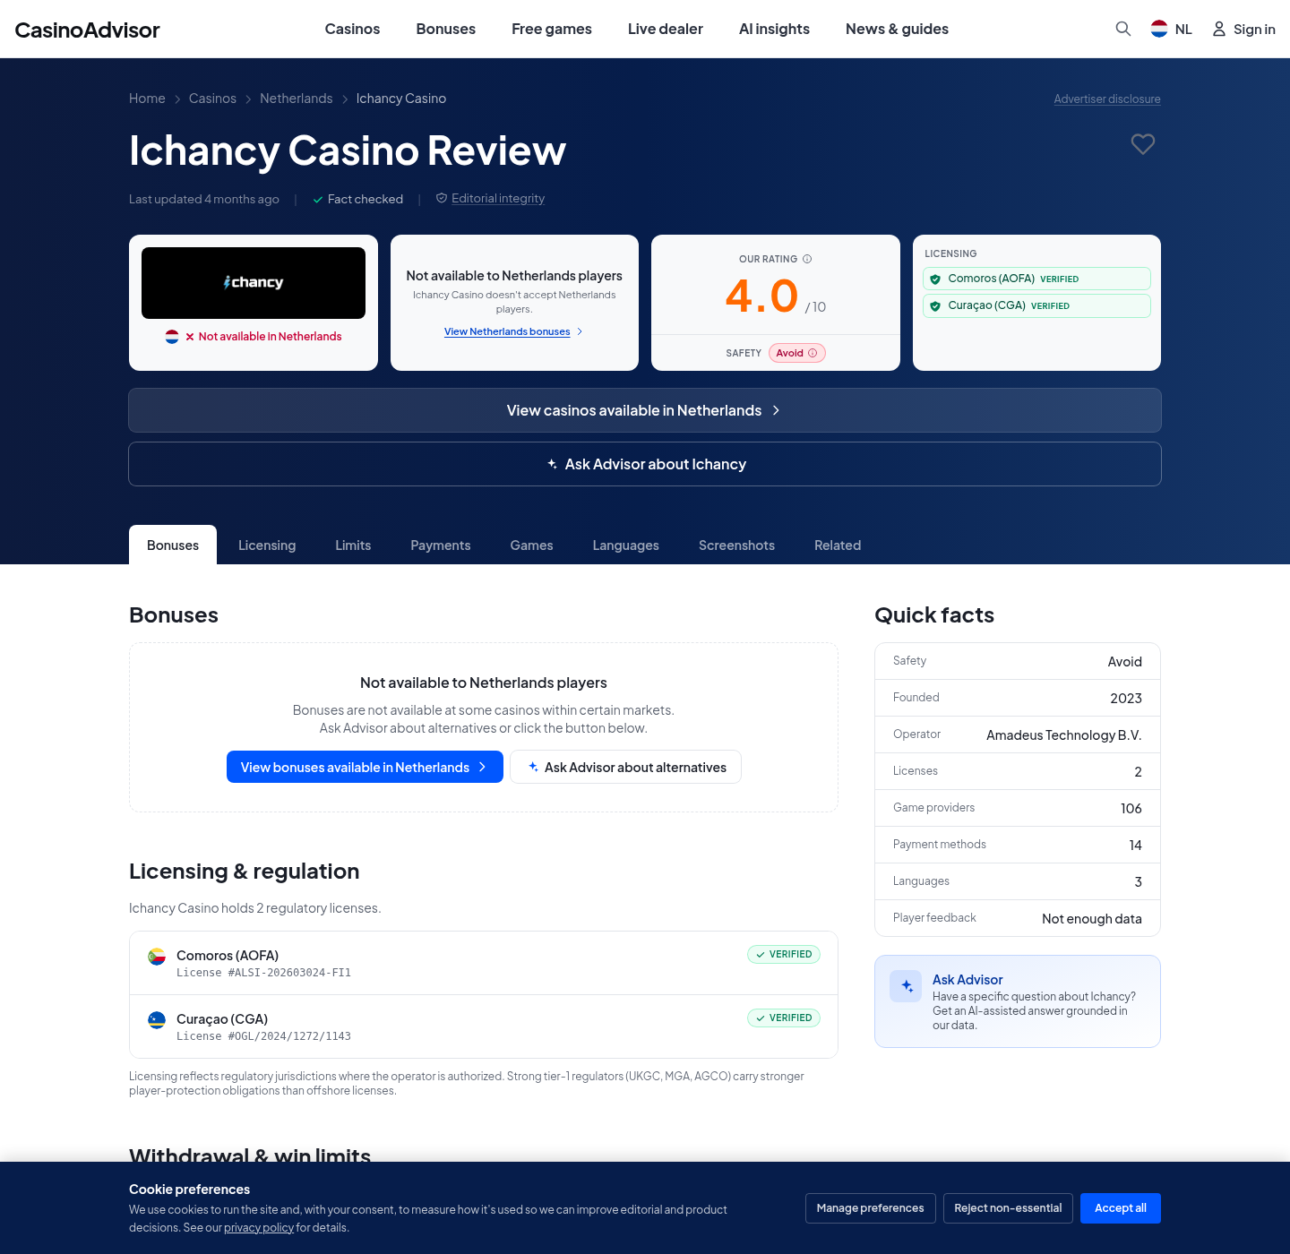This screenshot has width=1290, height=1254.
Task: Click the Sign in user icon
Action: point(1219,29)
